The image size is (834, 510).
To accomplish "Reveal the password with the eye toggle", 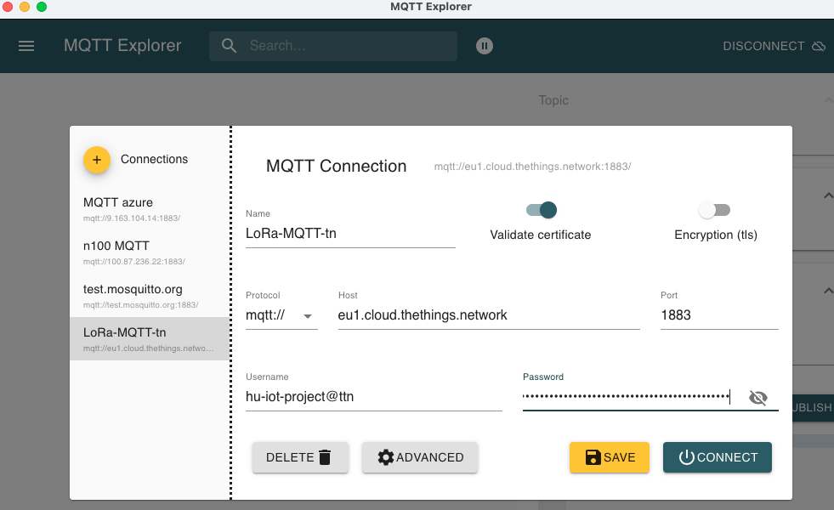I will [758, 397].
